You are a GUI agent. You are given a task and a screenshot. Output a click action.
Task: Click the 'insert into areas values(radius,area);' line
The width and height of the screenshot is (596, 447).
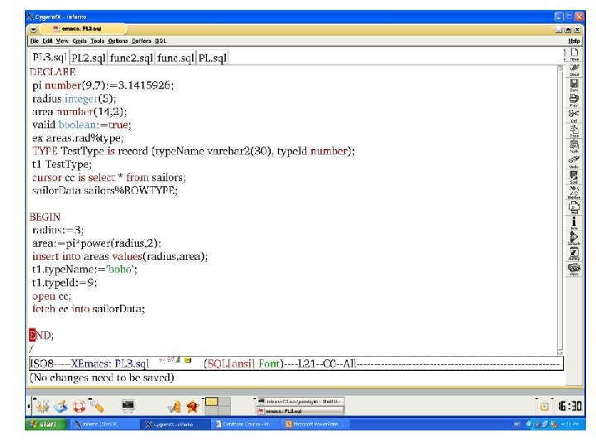[120, 257]
